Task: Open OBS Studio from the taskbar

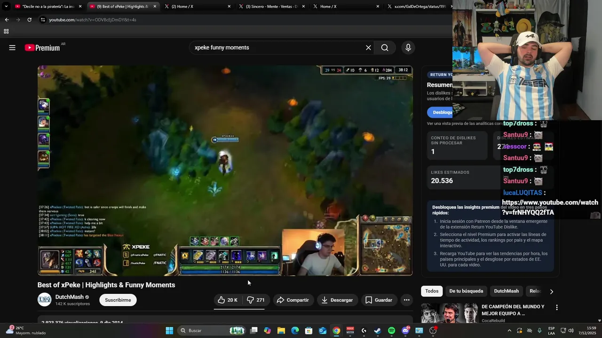Action: click(433, 330)
